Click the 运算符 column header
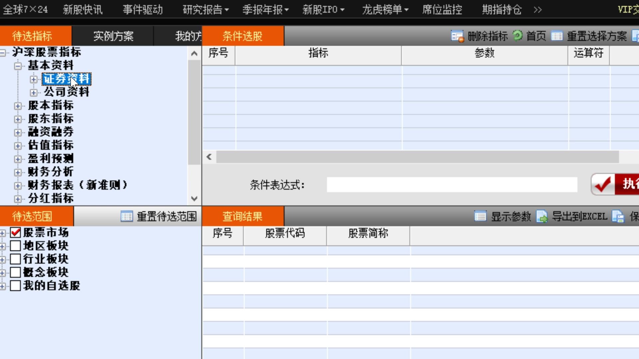 pyautogui.click(x=589, y=53)
